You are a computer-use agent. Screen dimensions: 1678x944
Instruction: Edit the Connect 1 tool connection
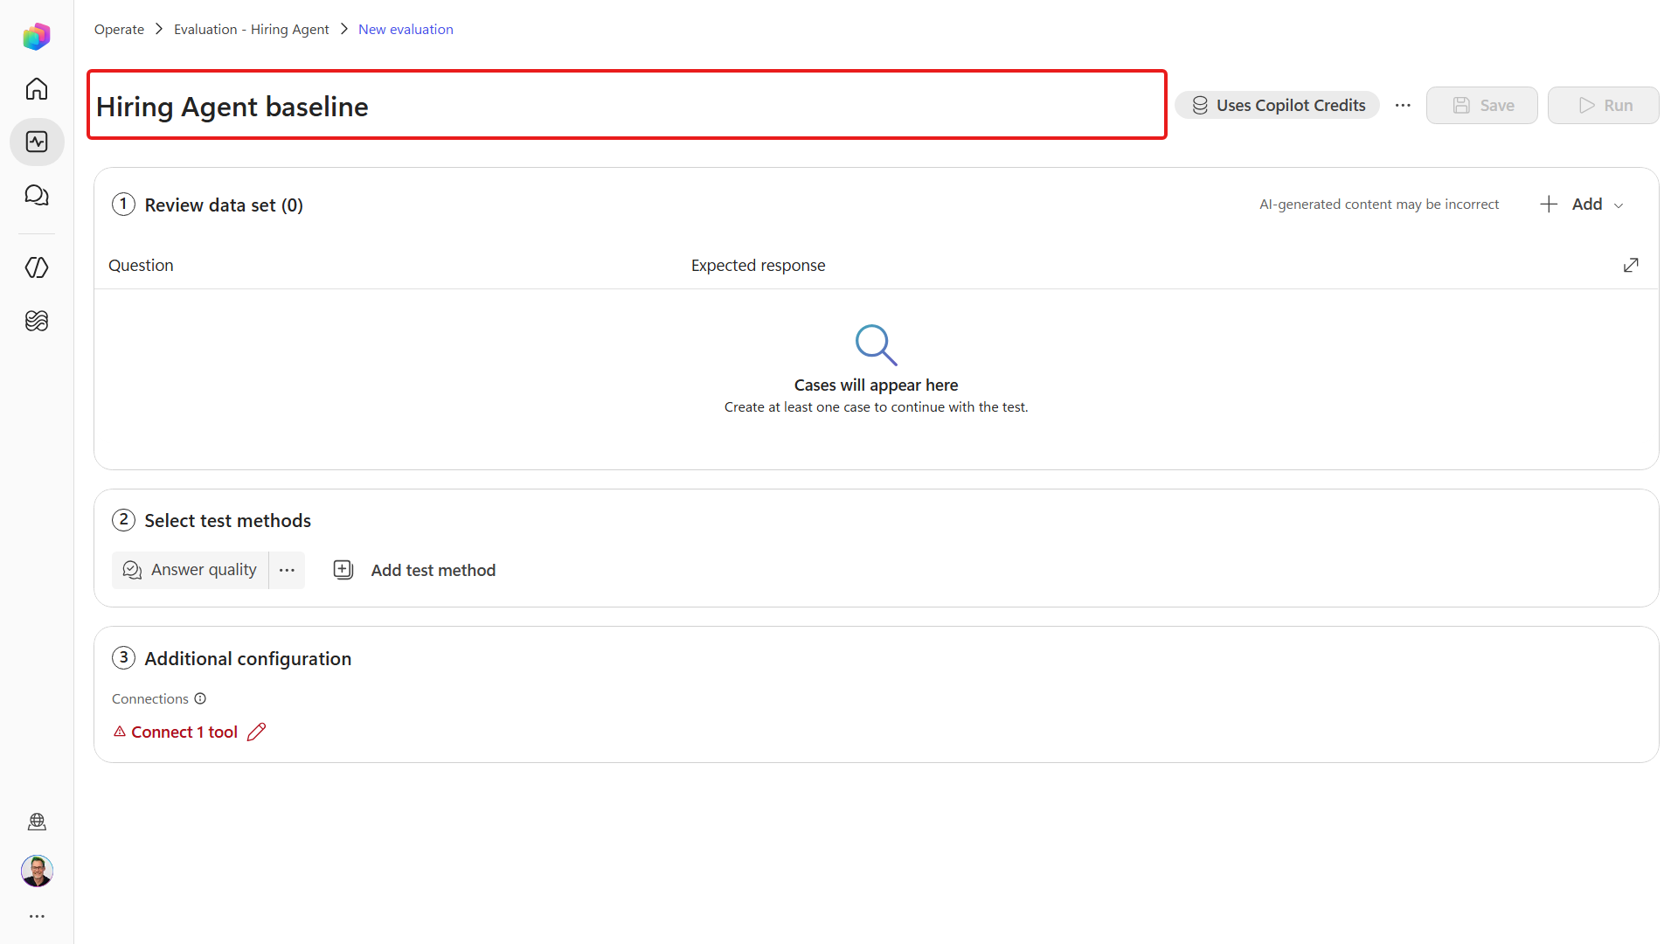tap(256, 732)
